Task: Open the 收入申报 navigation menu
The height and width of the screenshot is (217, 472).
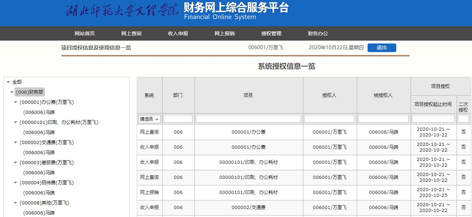Action: [178, 33]
